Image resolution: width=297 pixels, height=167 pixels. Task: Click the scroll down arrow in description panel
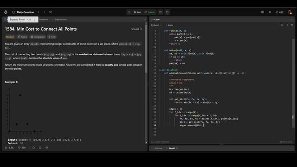pos(146,142)
